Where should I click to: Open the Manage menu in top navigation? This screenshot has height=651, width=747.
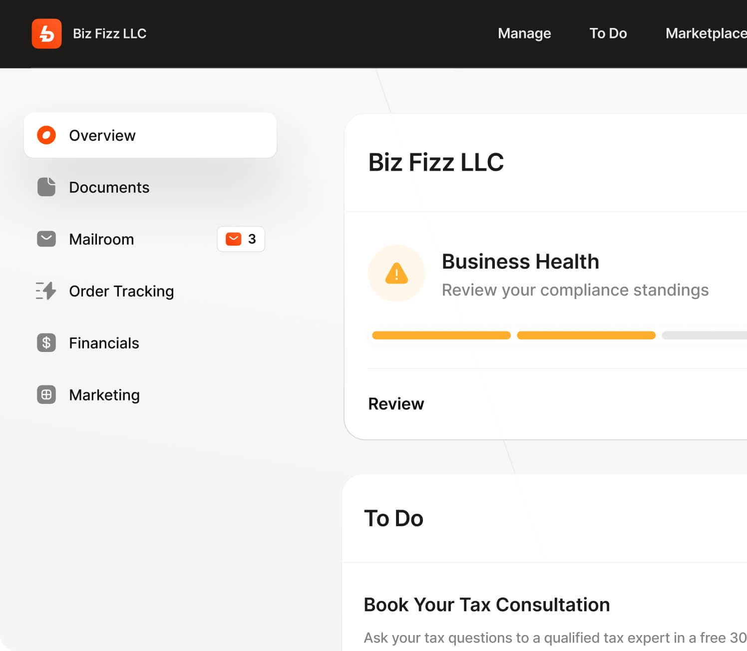pos(524,33)
